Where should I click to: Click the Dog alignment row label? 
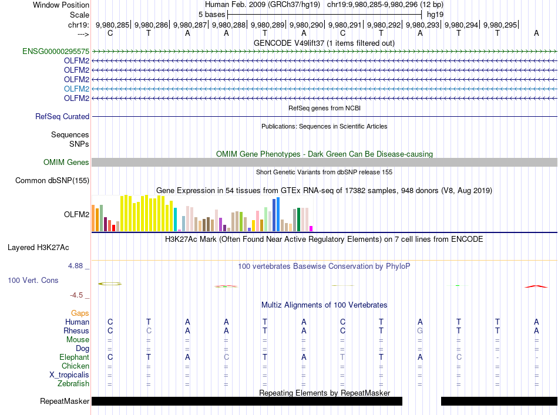tap(82, 349)
